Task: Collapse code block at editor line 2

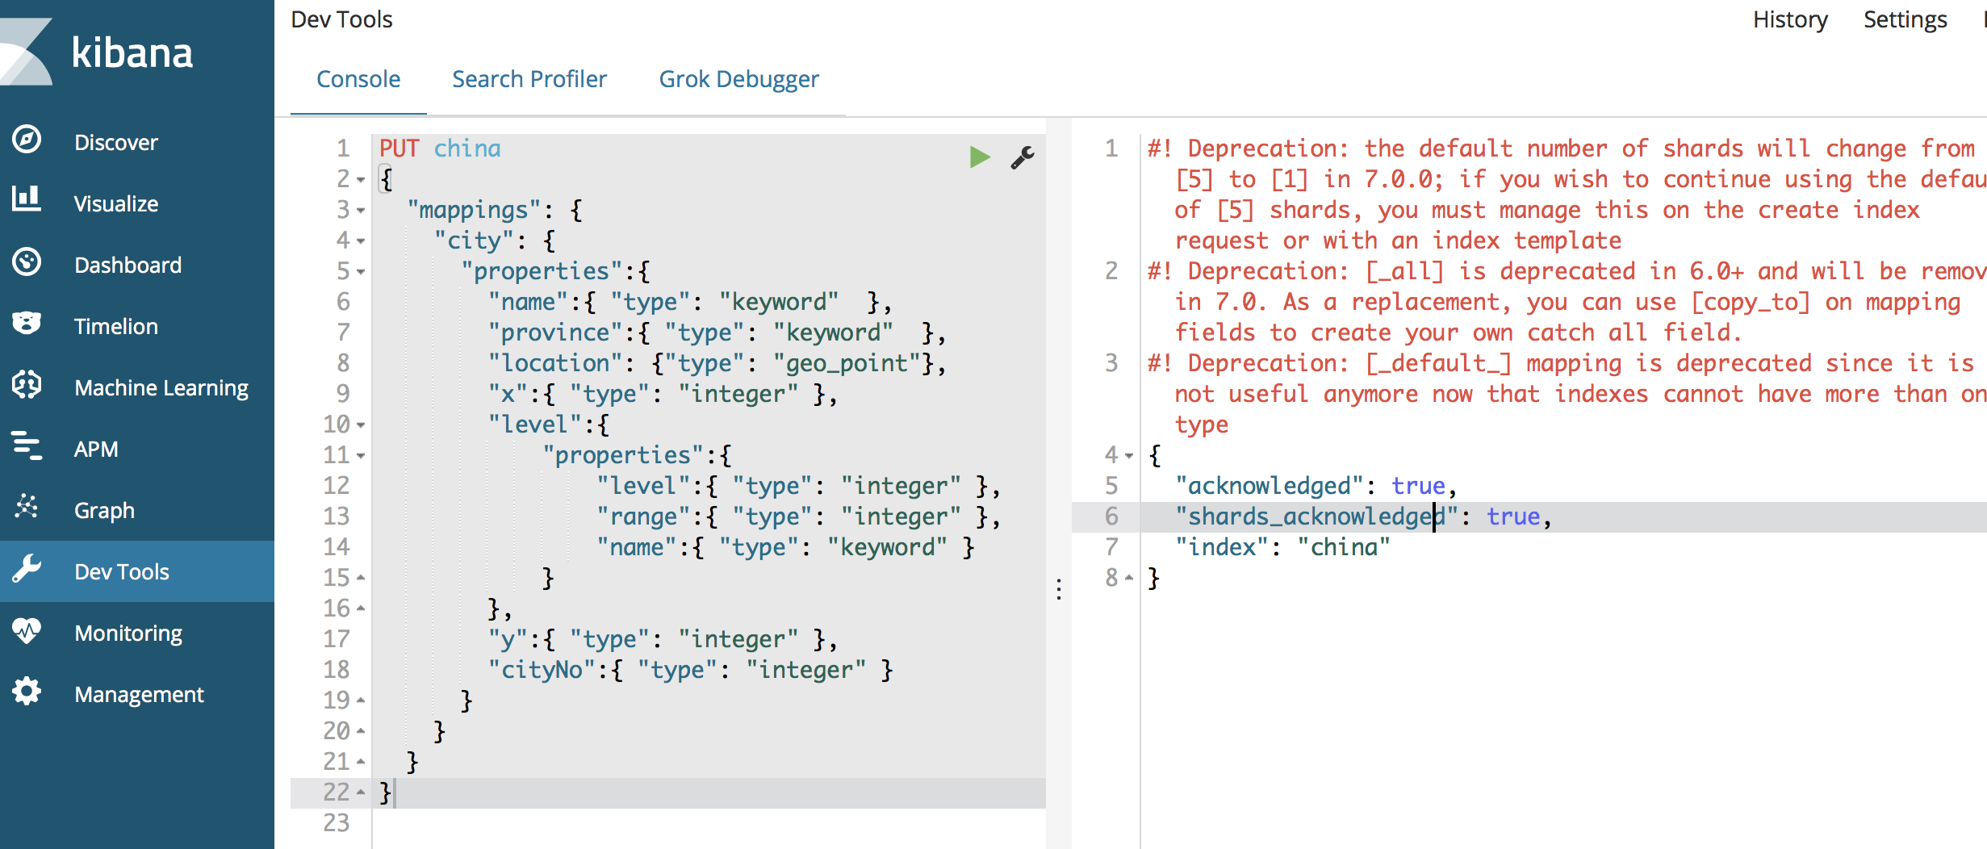Action: [361, 180]
